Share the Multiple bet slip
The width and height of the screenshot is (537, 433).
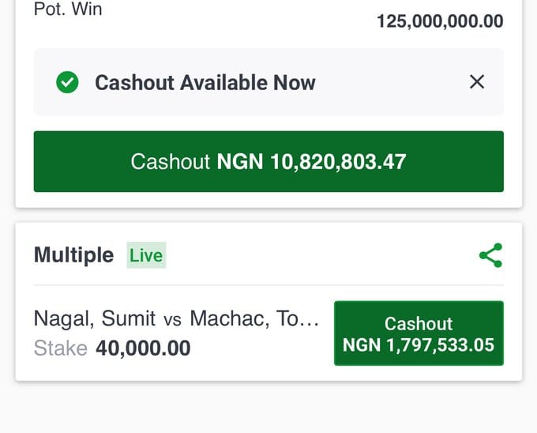point(490,255)
